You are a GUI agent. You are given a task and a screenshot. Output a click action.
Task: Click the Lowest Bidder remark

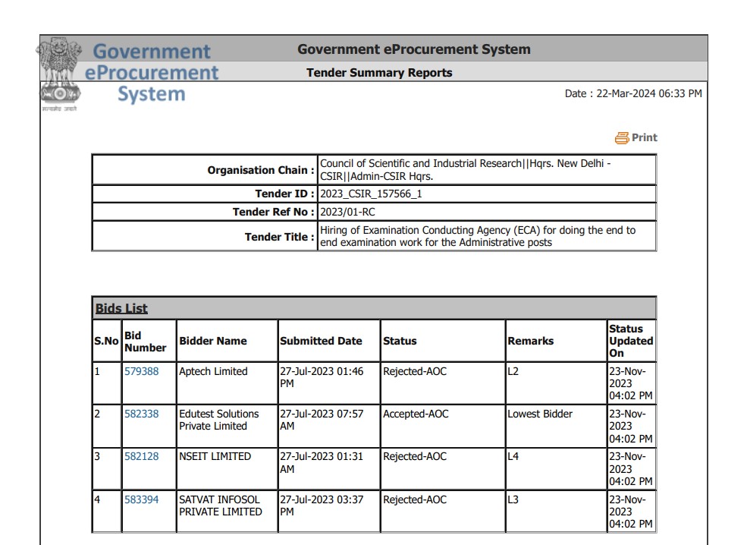540,414
